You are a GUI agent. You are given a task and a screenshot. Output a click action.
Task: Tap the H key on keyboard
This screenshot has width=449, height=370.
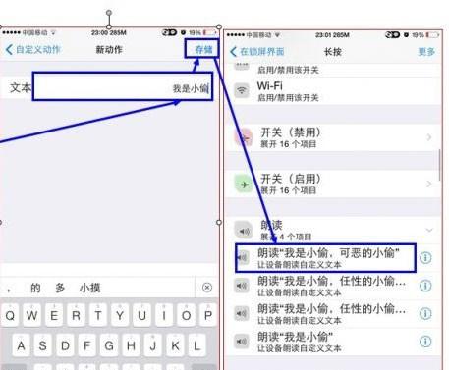tap(131, 345)
